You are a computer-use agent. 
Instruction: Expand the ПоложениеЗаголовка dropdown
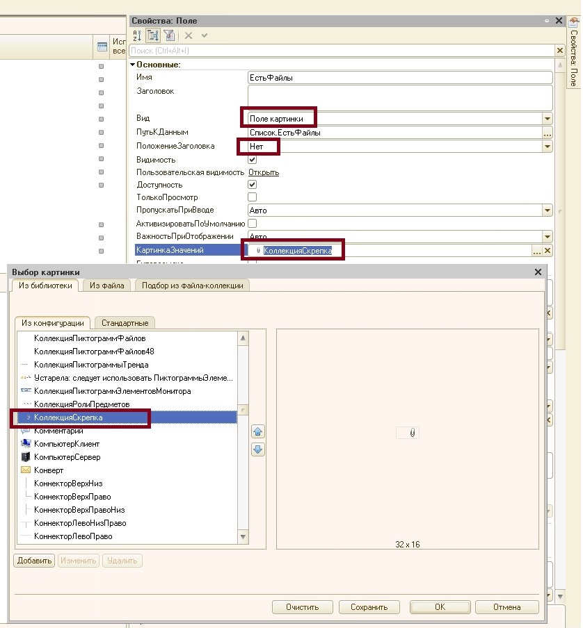[548, 147]
